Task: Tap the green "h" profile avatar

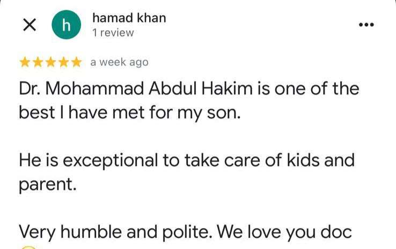Action: 67,25
